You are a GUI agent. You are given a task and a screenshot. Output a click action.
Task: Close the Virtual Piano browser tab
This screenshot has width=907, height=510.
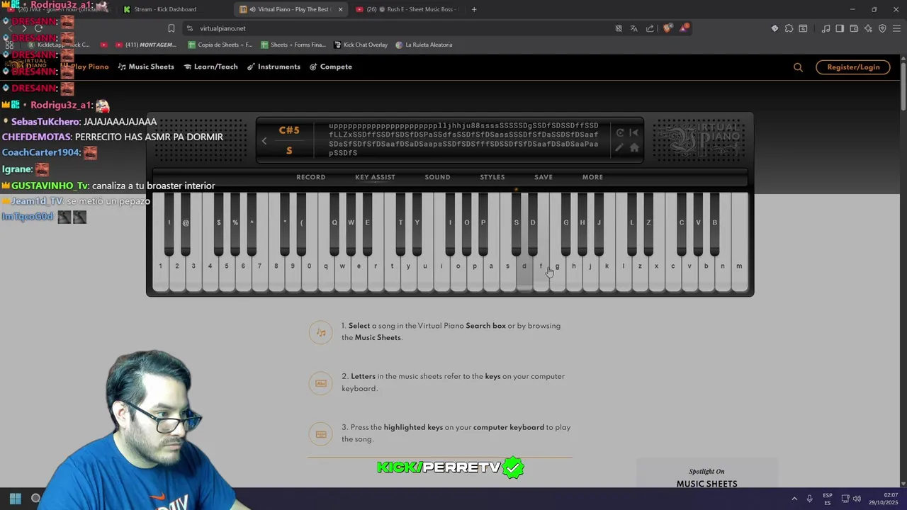[x=340, y=9]
